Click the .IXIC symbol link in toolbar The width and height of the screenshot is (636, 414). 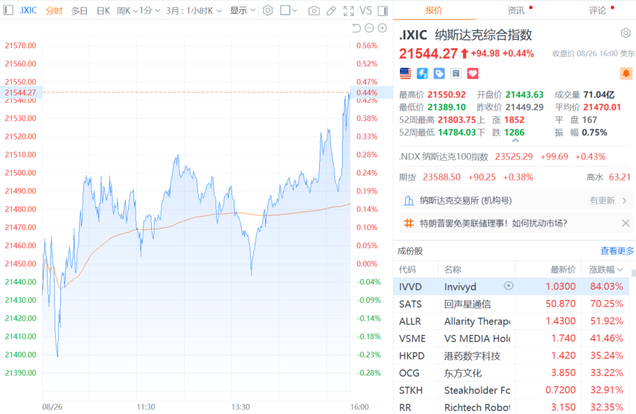click(x=28, y=10)
